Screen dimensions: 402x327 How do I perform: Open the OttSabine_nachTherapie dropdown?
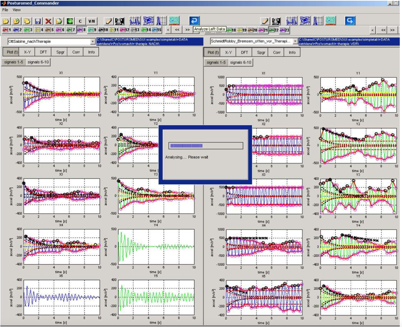[x=93, y=42]
